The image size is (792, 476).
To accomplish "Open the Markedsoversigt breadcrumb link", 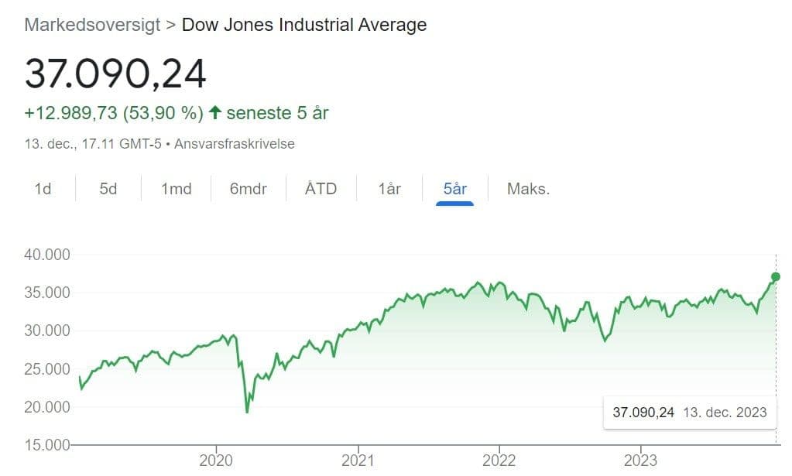I will 93,25.
